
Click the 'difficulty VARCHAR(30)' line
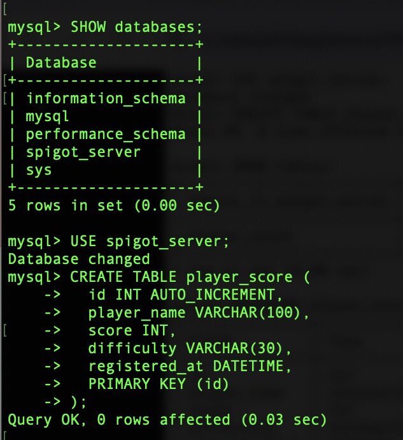click(190, 349)
